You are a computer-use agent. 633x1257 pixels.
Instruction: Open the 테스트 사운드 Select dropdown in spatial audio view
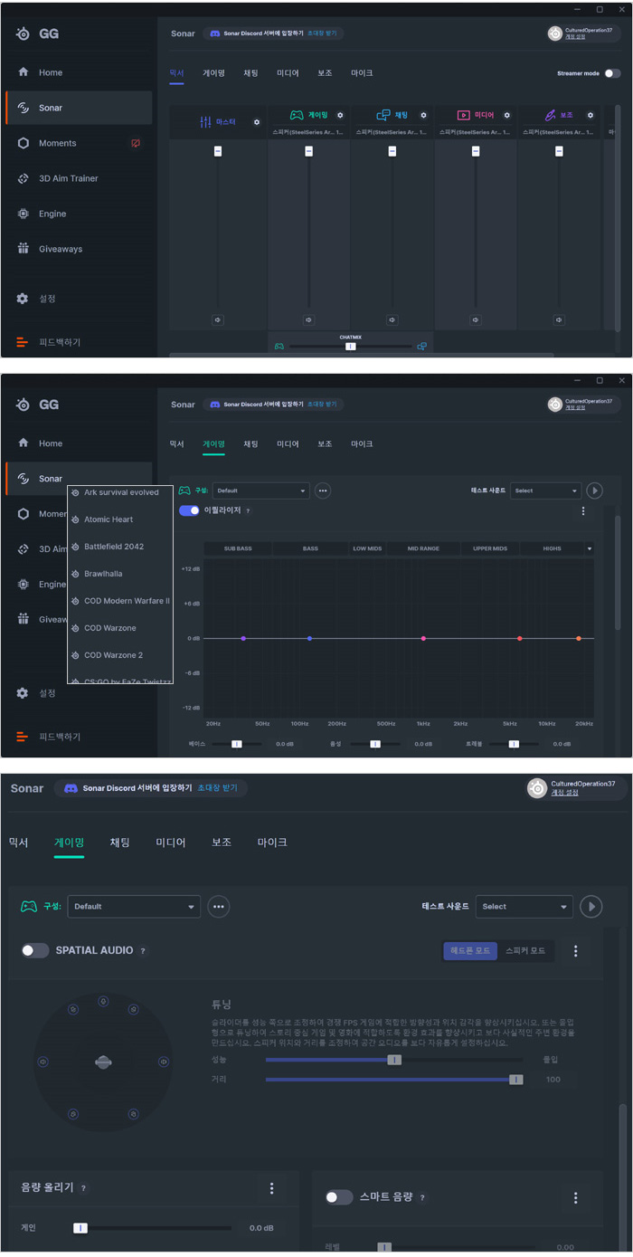tap(524, 906)
